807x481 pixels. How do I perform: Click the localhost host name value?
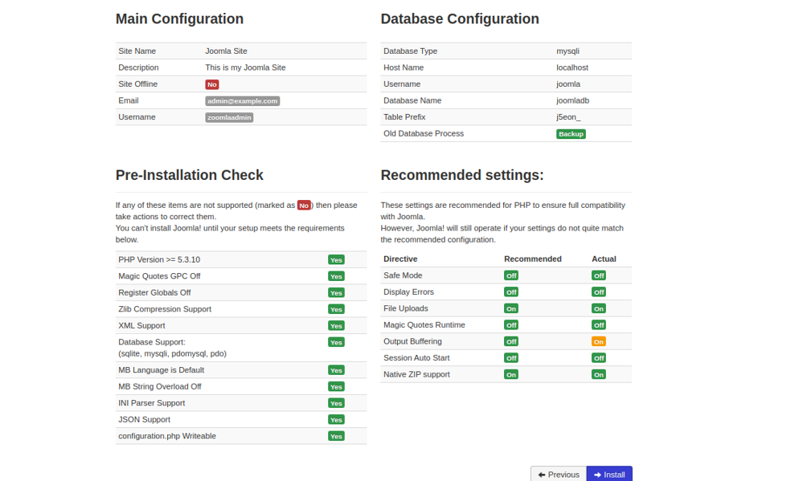(572, 67)
